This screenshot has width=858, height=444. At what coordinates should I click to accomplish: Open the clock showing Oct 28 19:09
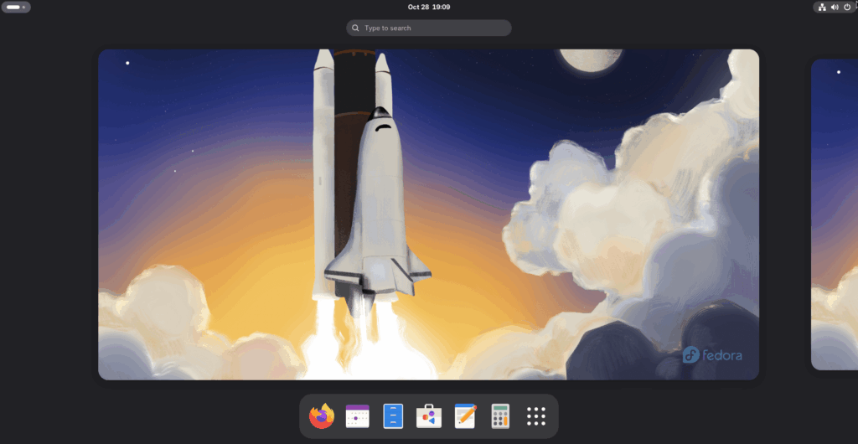[429, 7]
